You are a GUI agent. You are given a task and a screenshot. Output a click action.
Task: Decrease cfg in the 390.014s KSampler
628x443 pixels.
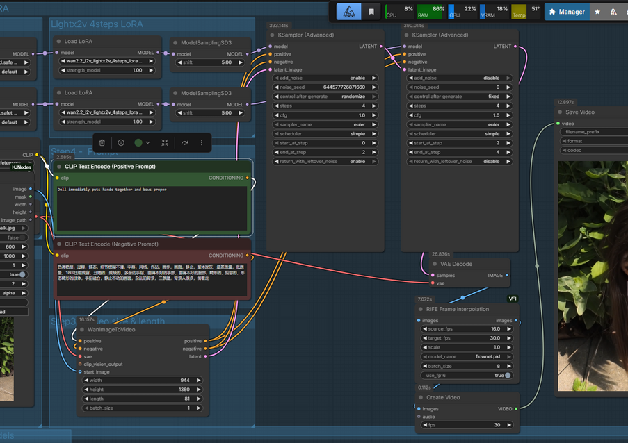[411, 115]
